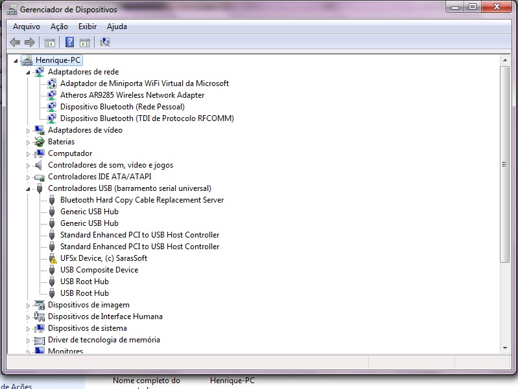Collapse the Controladores USB node
Image resolution: width=518 pixels, height=389 pixels.
(x=28, y=189)
